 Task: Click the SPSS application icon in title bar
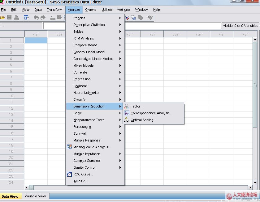pos(2,2)
